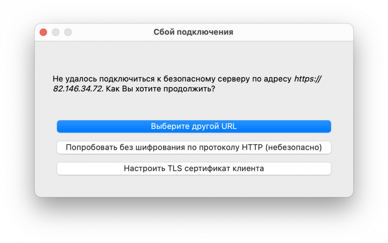Click the yellow traffic light button
The image size is (388, 243).
pyautogui.click(x=56, y=32)
